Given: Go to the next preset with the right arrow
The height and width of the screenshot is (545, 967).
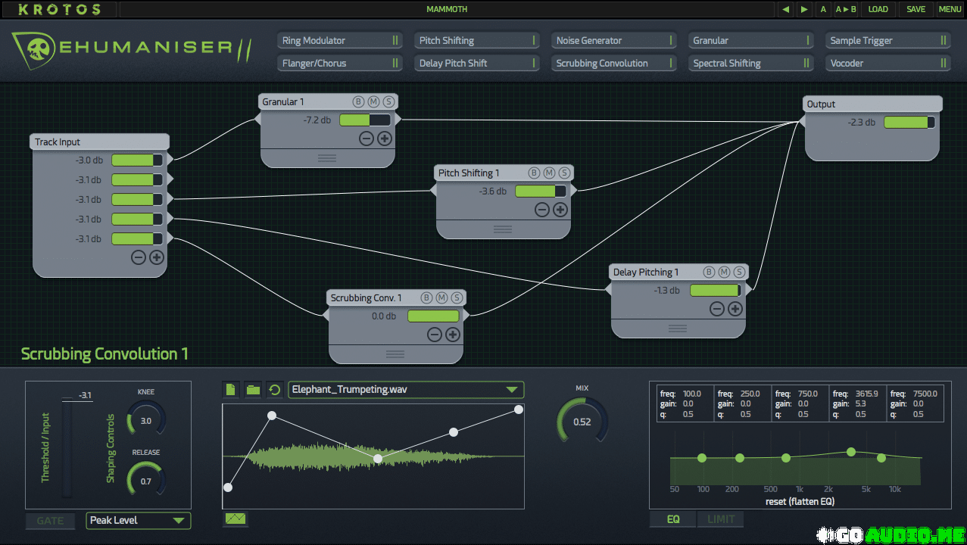Looking at the screenshot, I should coord(804,9).
